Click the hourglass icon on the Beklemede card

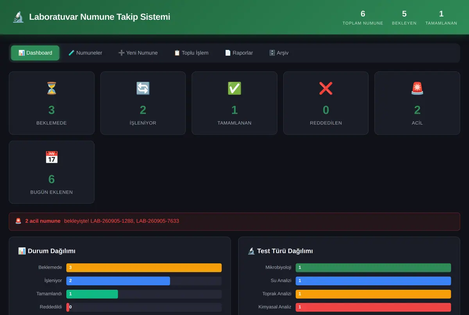52,89
